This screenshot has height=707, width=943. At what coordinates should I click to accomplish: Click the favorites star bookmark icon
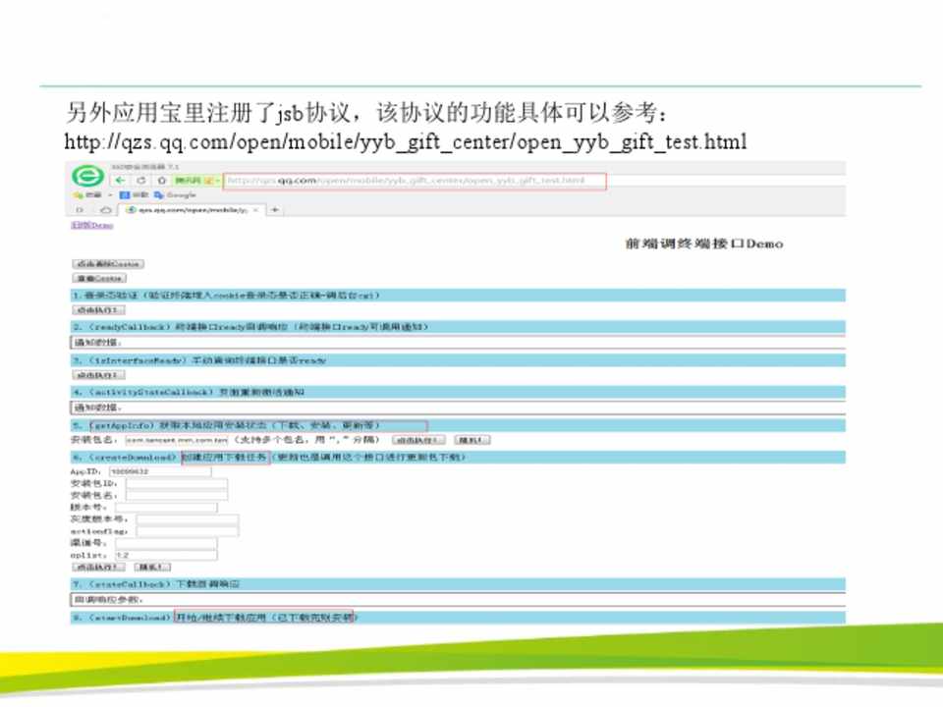point(77,194)
